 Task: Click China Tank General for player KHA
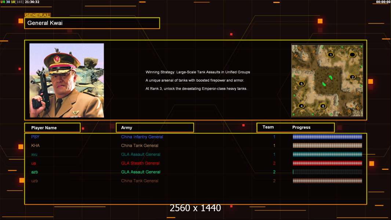point(140,146)
